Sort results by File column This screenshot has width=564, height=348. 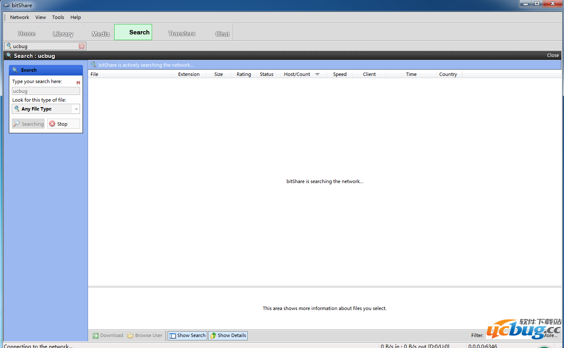[x=130, y=74]
